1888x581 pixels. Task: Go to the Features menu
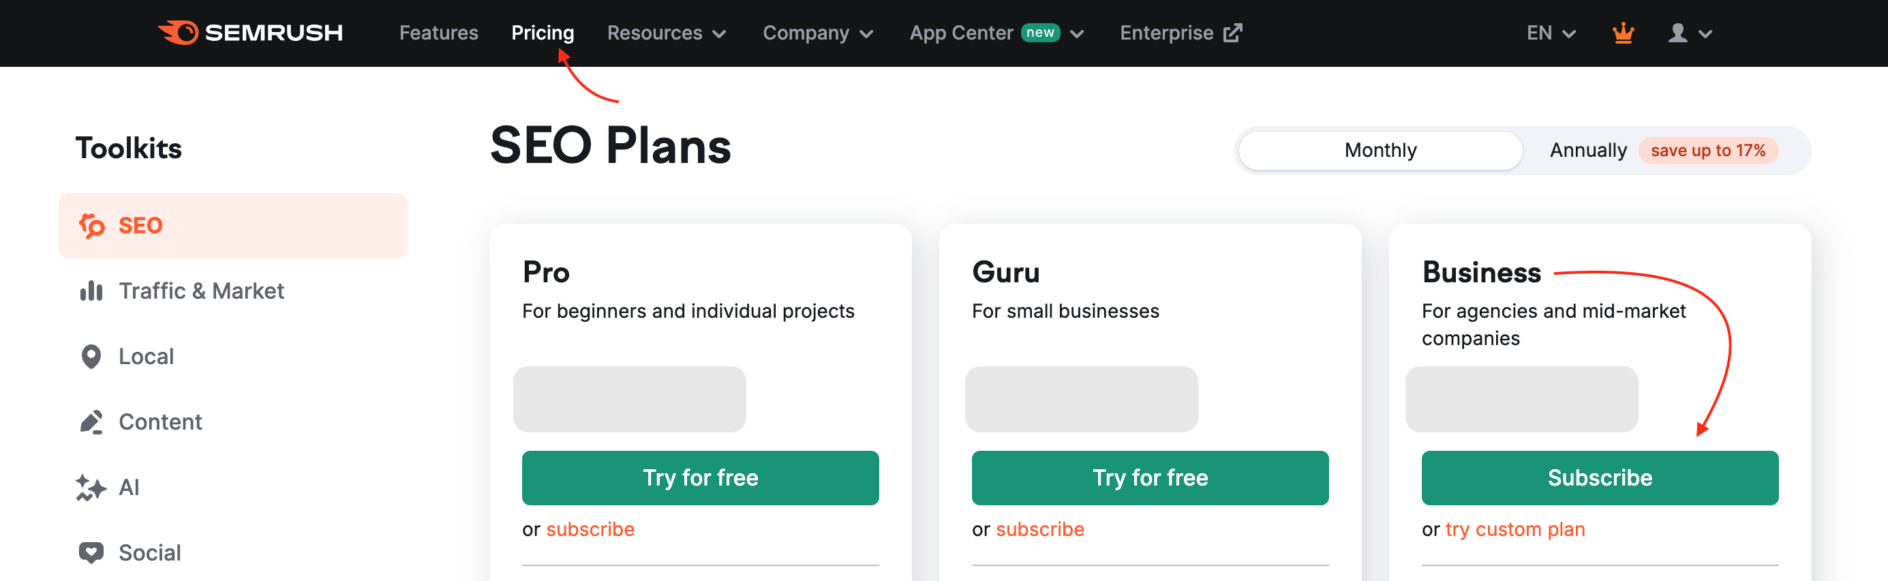pyautogui.click(x=438, y=32)
